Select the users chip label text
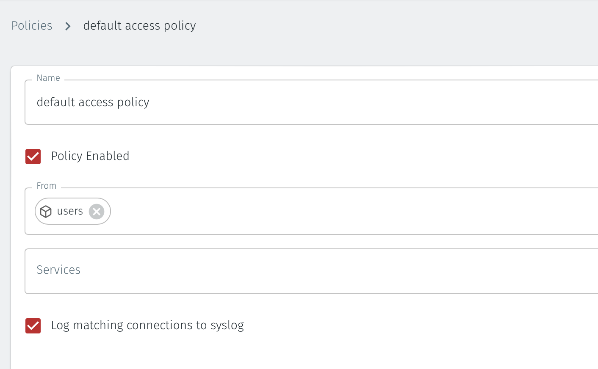598x369 pixels. 70,211
